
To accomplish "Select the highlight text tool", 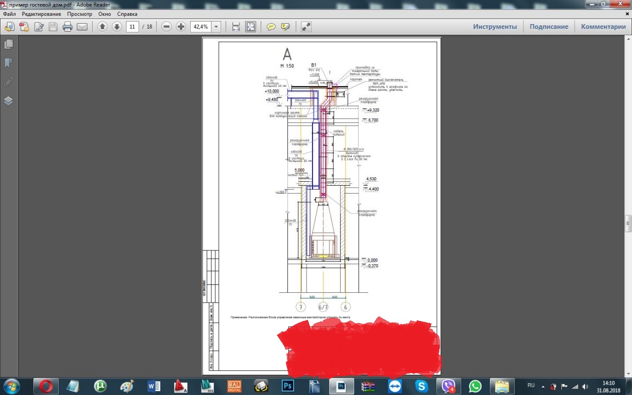I will (x=285, y=27).
